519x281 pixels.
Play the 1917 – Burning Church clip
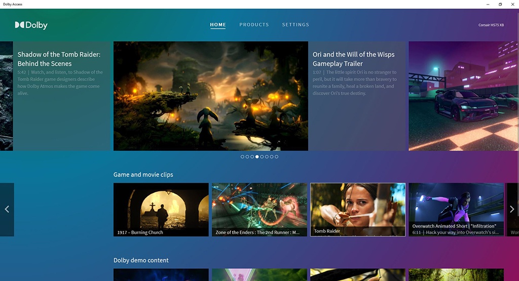point(161,210)
